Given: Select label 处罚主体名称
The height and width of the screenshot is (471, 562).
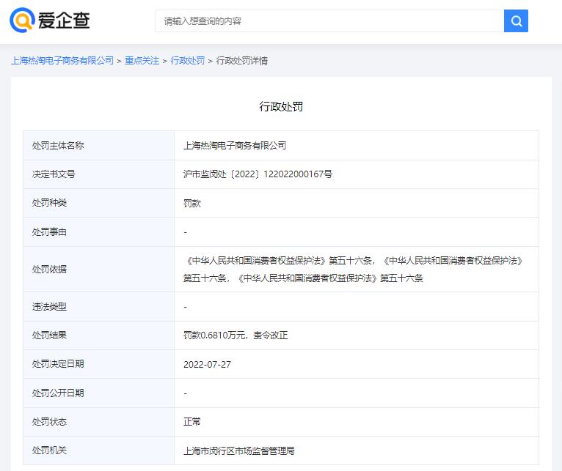Looking at the screenshot, I should tap(58, 145).
